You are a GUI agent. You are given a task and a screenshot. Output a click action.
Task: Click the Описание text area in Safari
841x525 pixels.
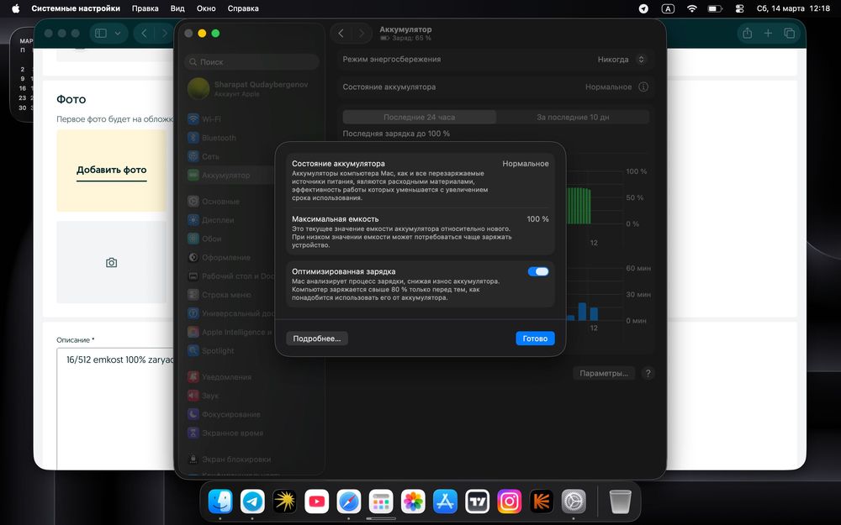[x=114, y=408]
